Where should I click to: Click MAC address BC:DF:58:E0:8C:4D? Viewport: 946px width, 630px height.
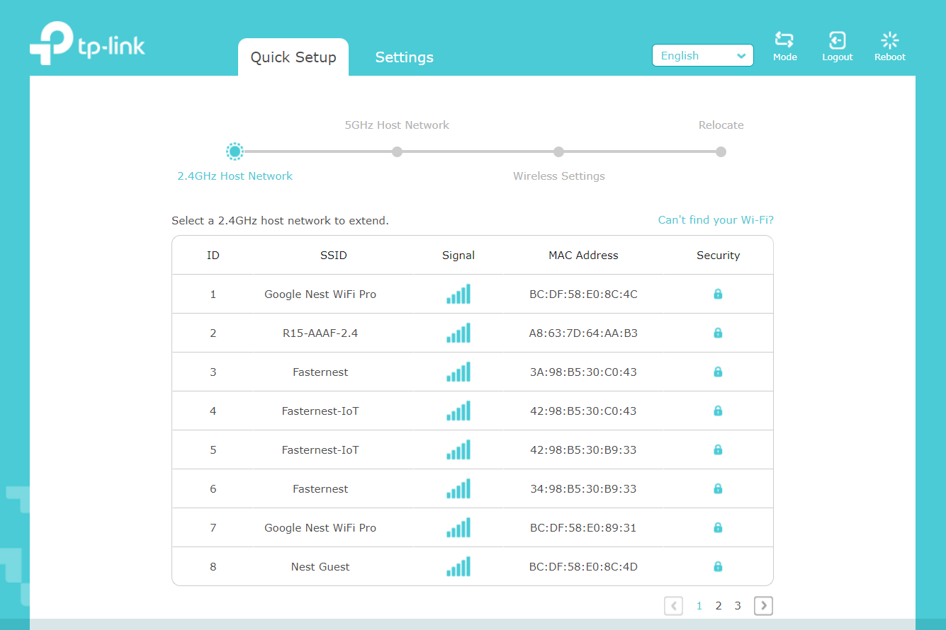click(583, 566)
